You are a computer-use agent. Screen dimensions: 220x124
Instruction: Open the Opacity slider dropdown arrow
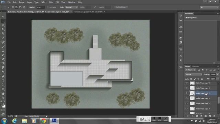218,74
